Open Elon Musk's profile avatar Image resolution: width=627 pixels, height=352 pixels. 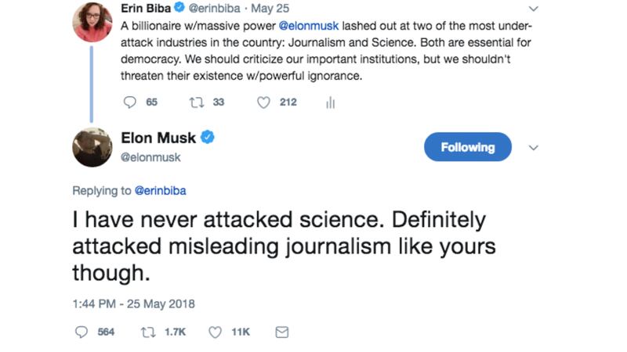(92, 147)
